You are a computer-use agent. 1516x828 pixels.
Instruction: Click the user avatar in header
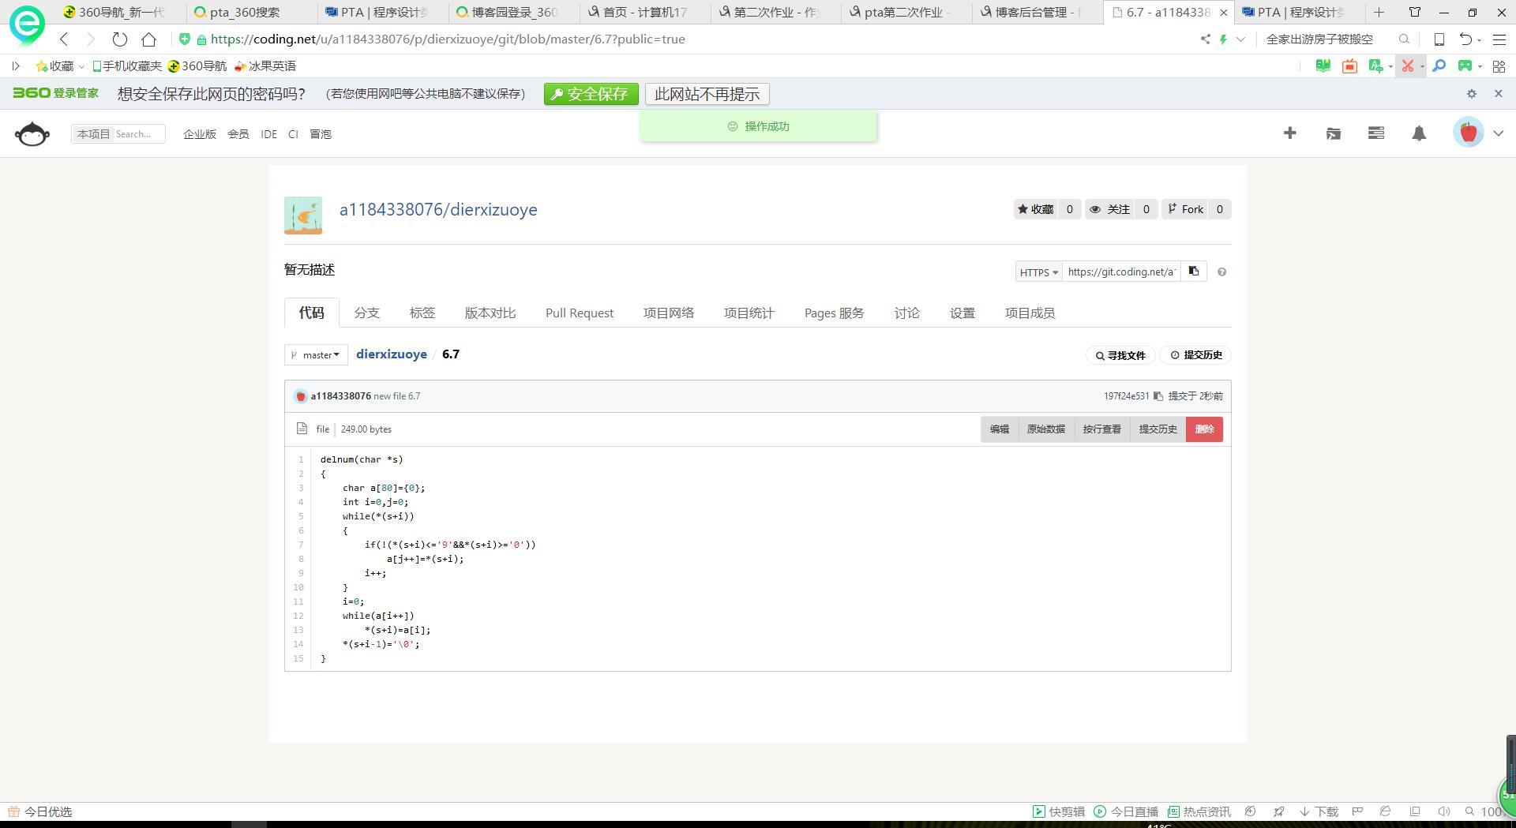point(1469,133)
